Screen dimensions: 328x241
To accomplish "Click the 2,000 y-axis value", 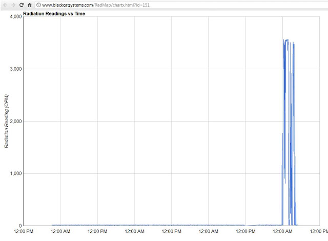I will click(16, 122).
